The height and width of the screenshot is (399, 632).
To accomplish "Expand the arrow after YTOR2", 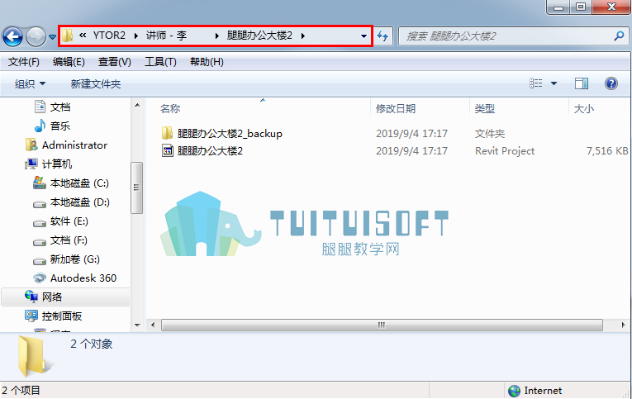I will point(136,36).
